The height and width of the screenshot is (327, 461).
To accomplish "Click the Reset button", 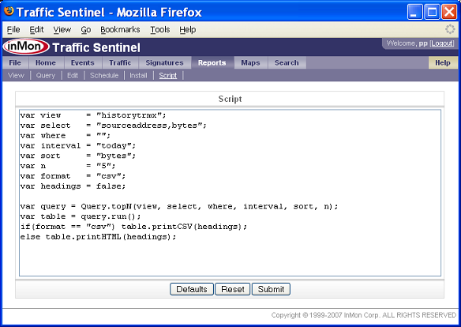I will pyautogui.click(x=233, y=289).
